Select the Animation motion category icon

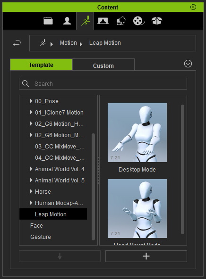click(85, 21)
